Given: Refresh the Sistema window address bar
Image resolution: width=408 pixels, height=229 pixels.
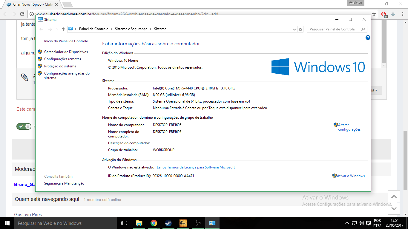Looking at the screenshot, I should point(301,29).
